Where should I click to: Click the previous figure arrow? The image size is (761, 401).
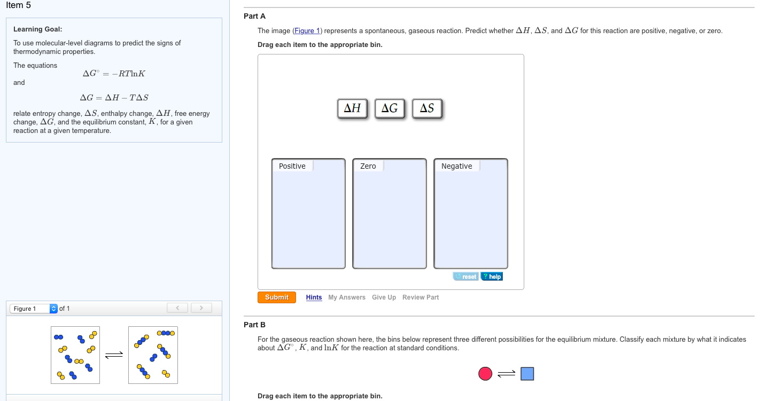click(x=177, y=308)
